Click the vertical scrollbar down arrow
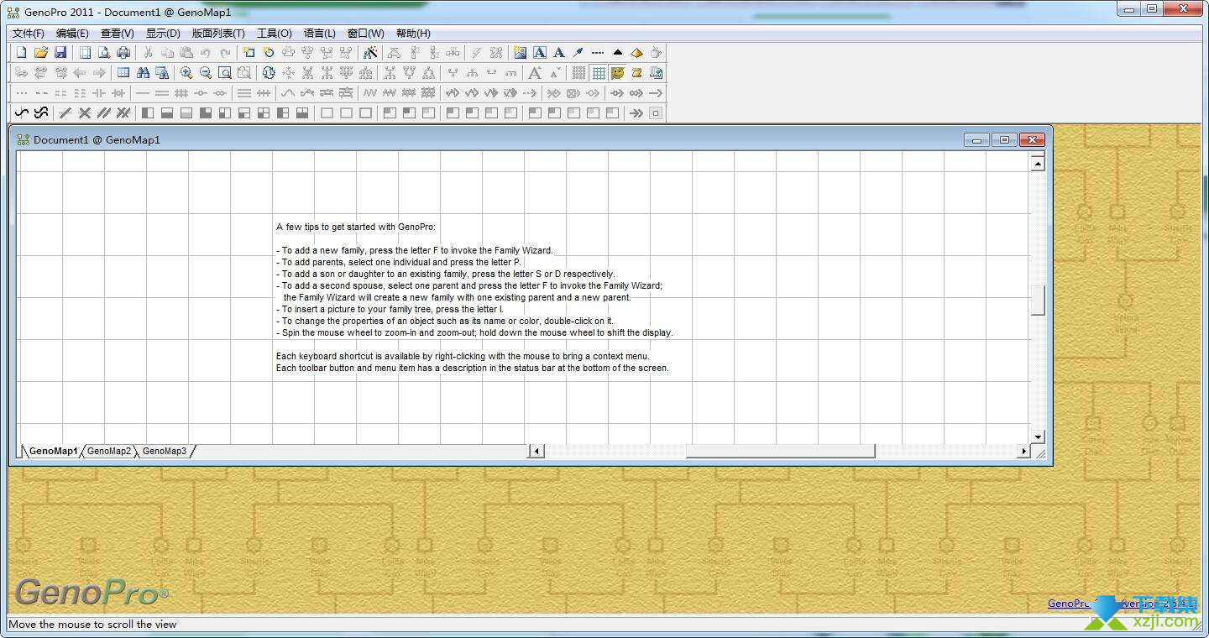This screenshot has height=638, width=1209. [x=1038, y=437]
